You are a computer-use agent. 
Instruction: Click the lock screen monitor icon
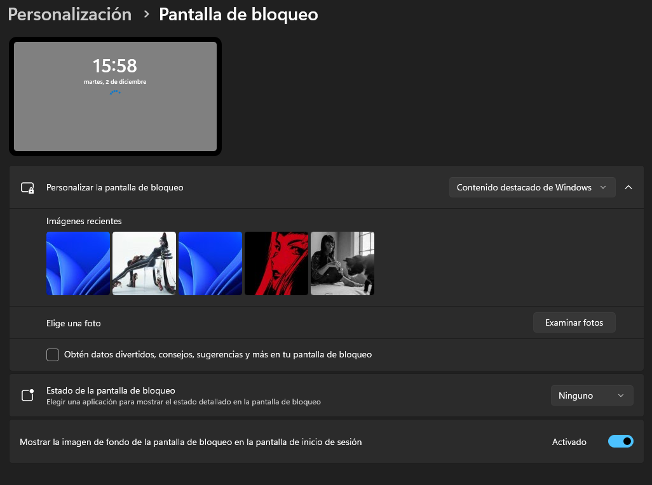(27, 188)
